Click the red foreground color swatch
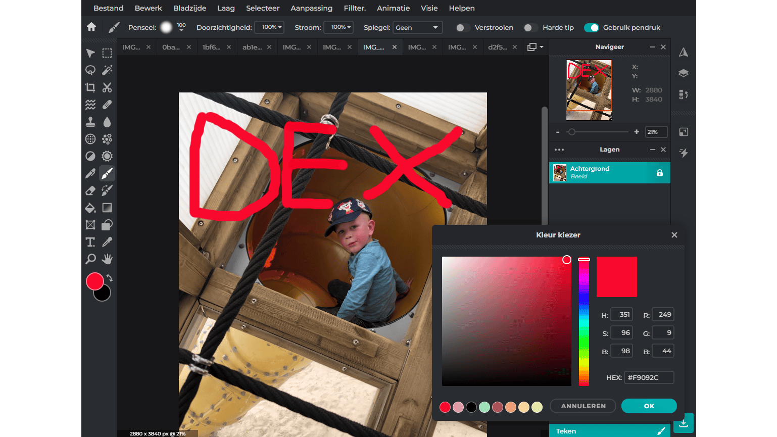Screen dimensions: 777x437 tap(94, 281)
